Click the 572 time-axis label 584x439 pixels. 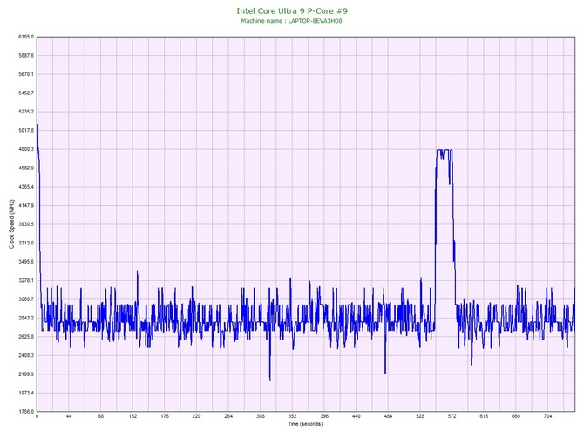(x=452, y=416)
